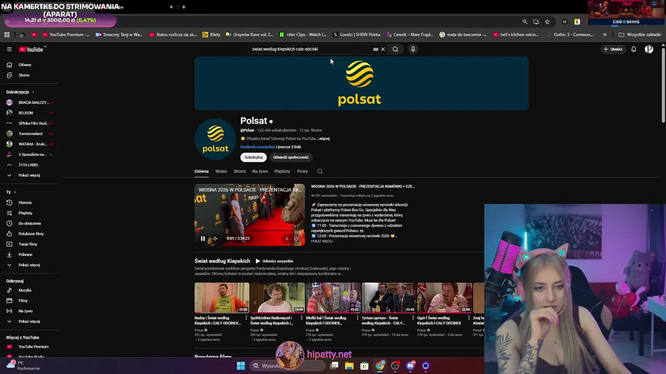
Task: Open Radny Świat według Kiepskich thumbnail
Action: pos(222,298)
